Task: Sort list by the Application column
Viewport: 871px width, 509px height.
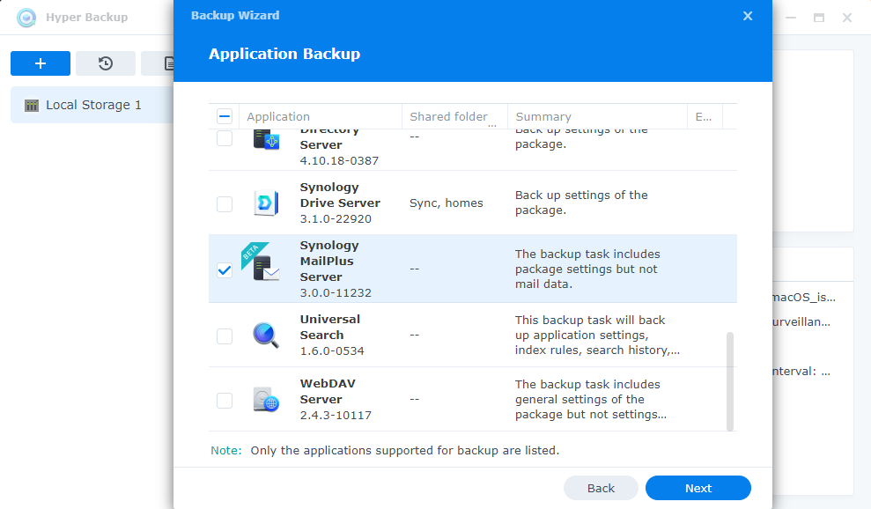Action: point(277,116)
